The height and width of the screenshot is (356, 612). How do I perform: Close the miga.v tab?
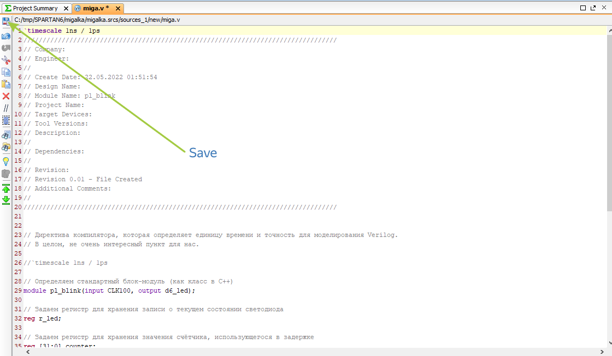(x=118, y=8)
